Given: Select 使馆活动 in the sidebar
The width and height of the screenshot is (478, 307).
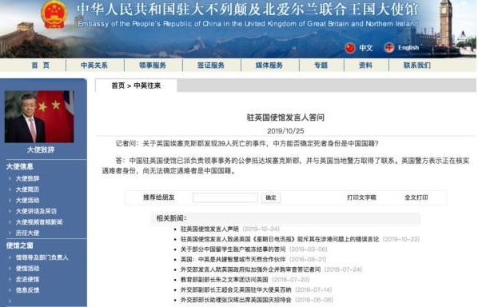Looking at the screenshot, I should click(x=27, y=269).
